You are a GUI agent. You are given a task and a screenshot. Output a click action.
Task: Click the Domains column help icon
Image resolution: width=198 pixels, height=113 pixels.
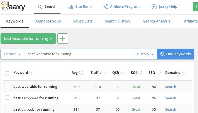tap(183, 73)
